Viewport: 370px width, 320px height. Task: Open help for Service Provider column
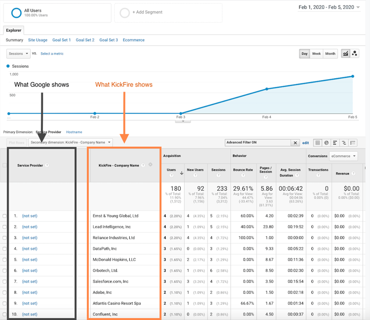pos(47,165)
